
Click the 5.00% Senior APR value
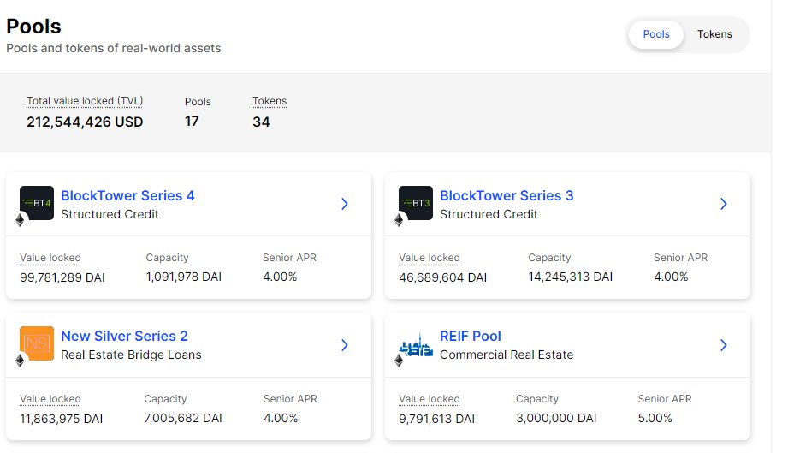[x=655, y=418]
